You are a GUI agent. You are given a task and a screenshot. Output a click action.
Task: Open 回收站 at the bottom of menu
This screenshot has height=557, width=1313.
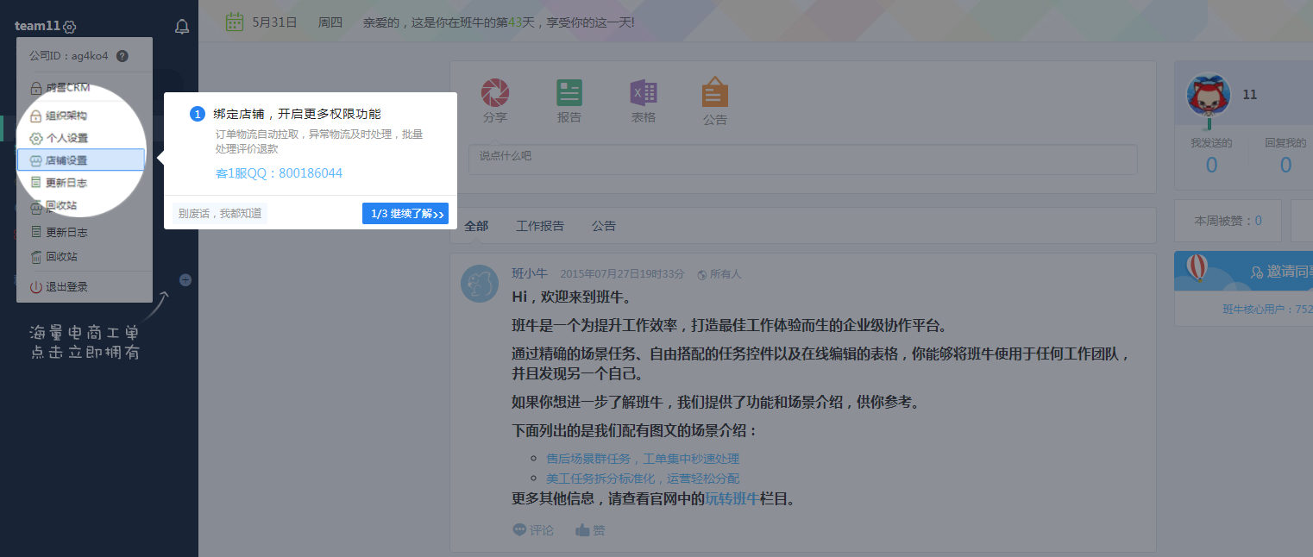click(x=61, y=257)
